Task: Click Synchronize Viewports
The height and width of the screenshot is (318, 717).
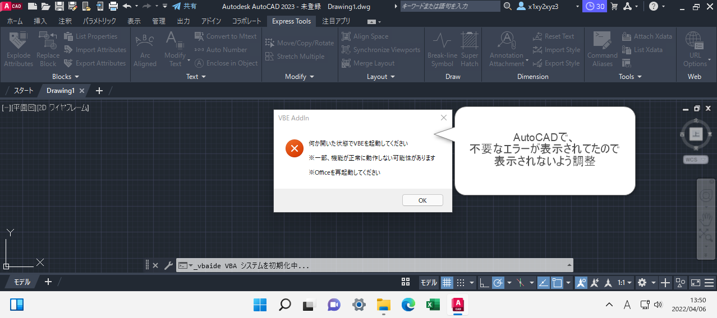Action: point(381,50)
